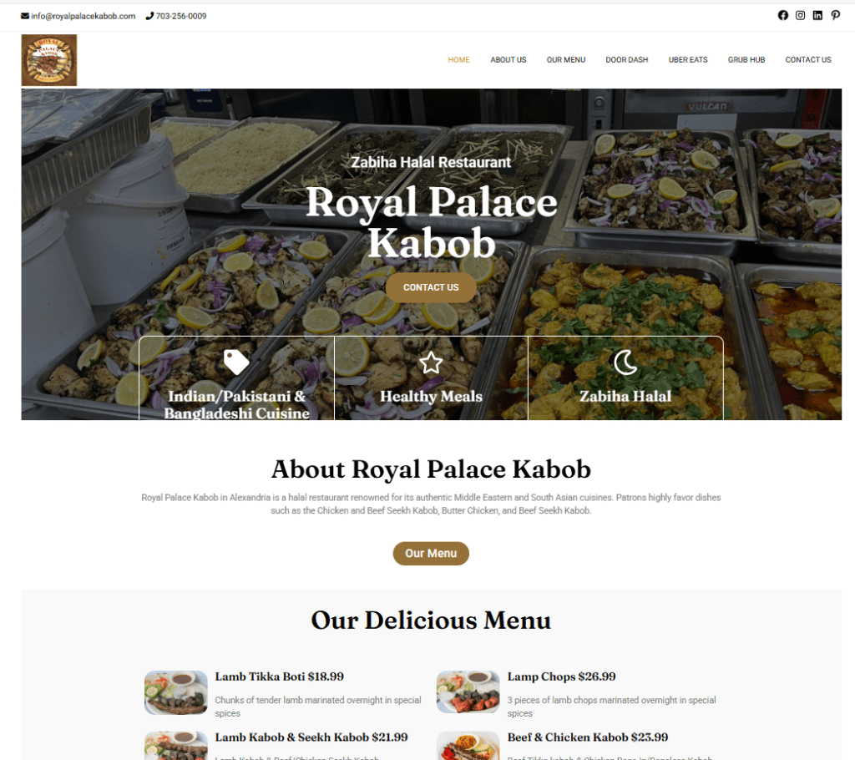This screenshot has width=855, height=760.
Task: Click the Our Menu button
Action: (431, 553)
